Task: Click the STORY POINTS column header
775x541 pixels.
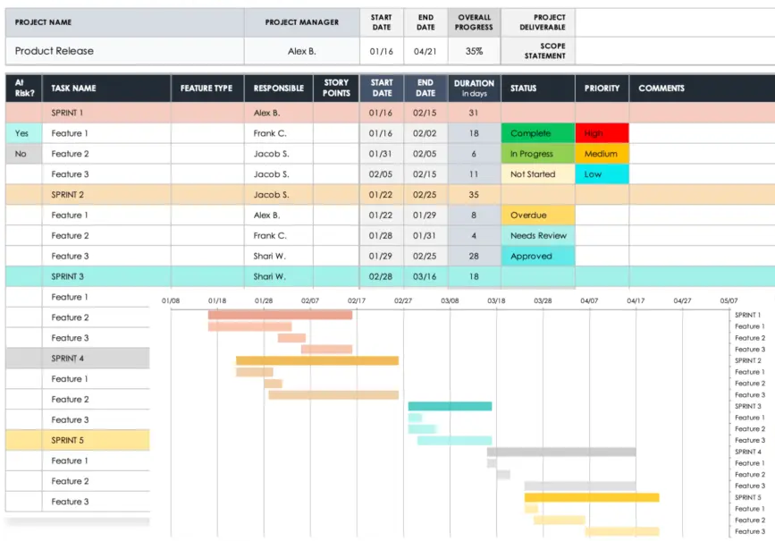Action: (x=336, y=89)
